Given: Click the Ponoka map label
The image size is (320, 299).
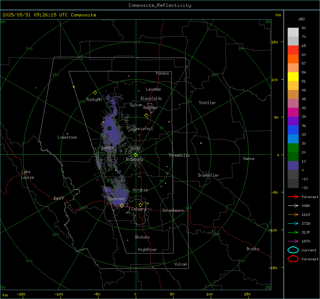Looking at the screenshot, I should click(x=162, y=73).
